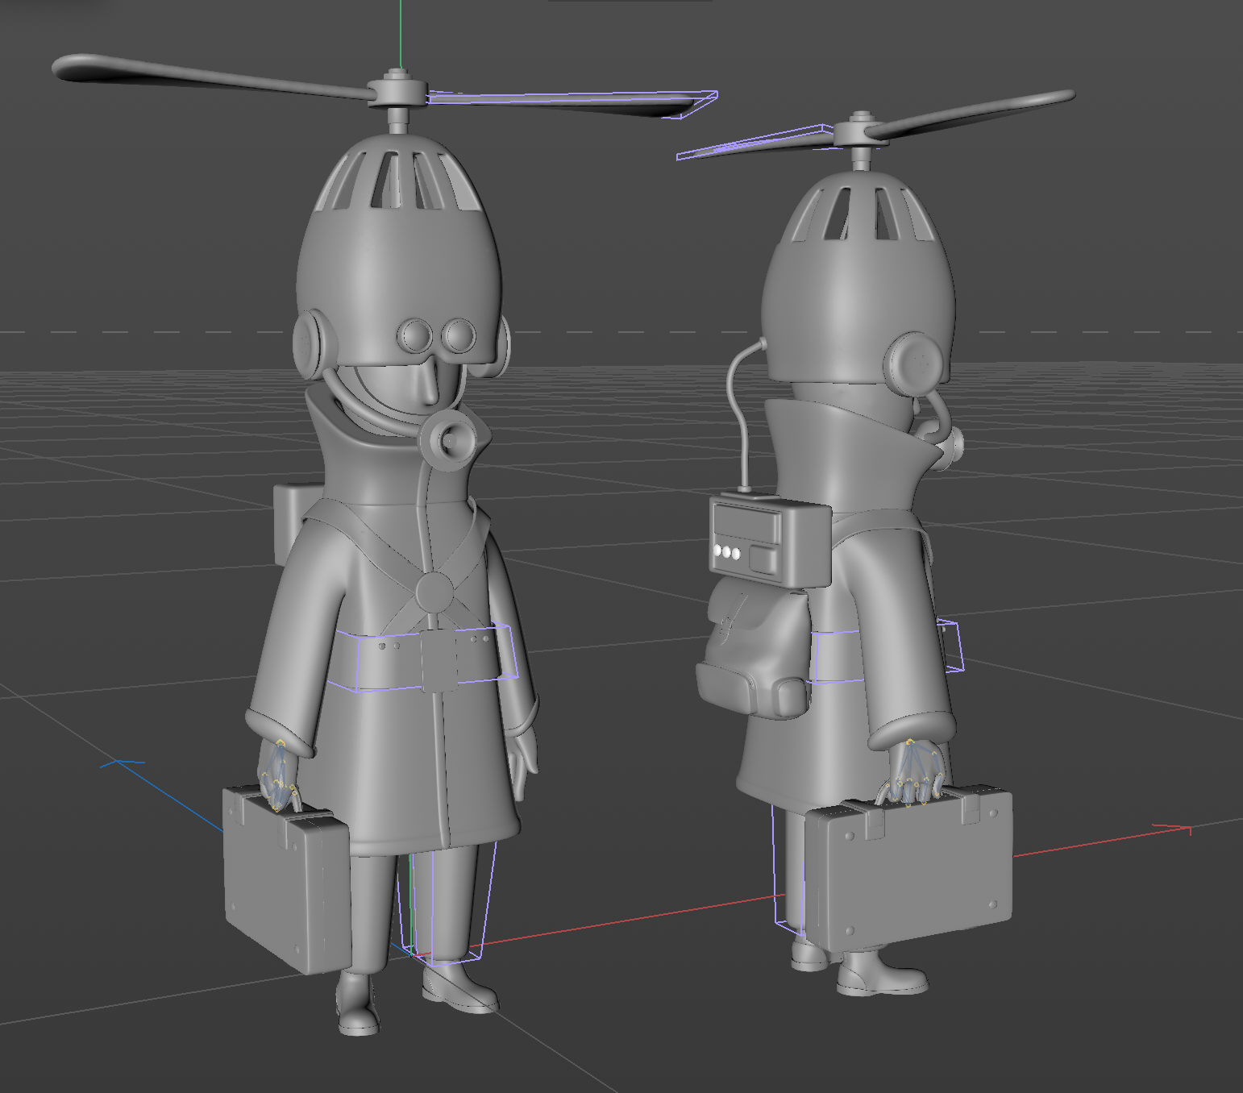
Task: Select the front-facing character's suitcase
Action: pyautogui.click(x=285, y=879)
